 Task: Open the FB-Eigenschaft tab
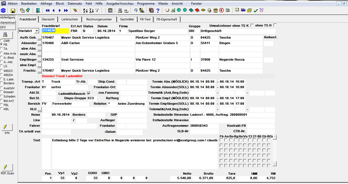click(167, 19)
